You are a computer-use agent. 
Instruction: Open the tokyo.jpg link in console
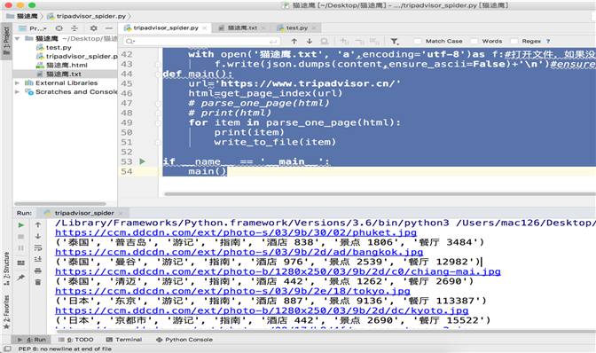[x=232, y=292]
